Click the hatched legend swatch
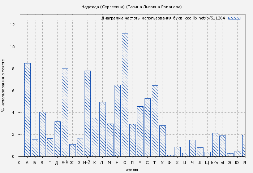 pos(234,18)
